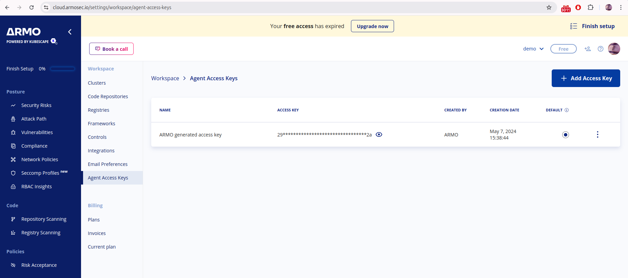628x278 pixels.
Task: Click the Kubescape logo icon
Action: [x=54, y=41]
